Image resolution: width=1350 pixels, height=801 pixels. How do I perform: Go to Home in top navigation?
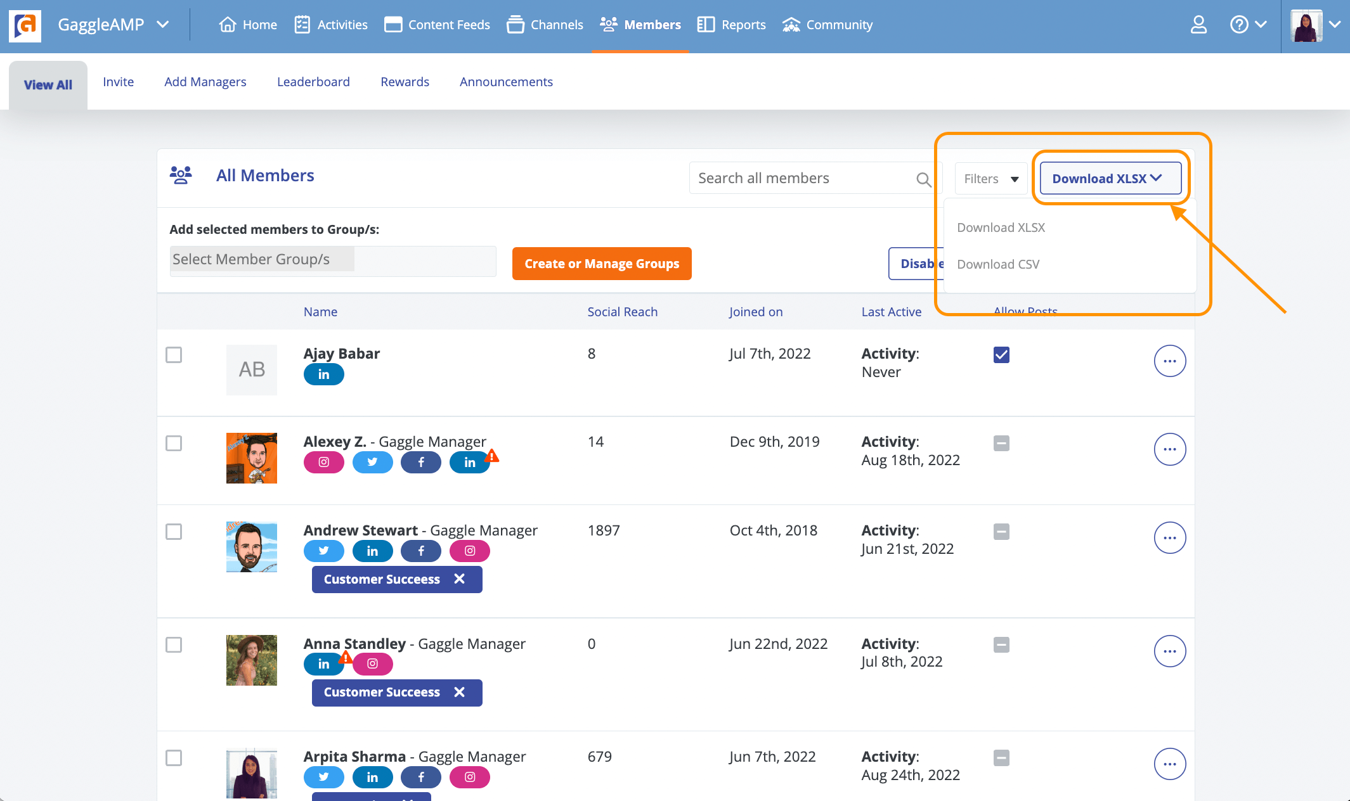248,25
